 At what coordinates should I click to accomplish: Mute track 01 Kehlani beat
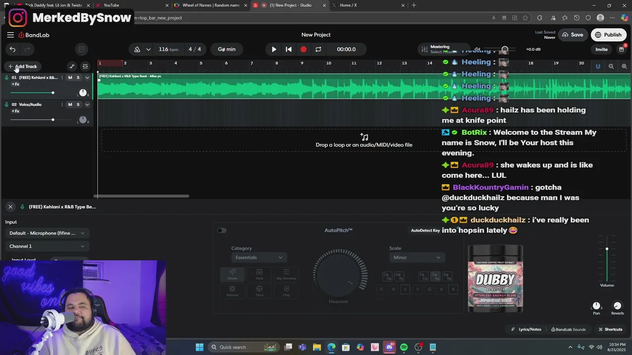(70, 77)
